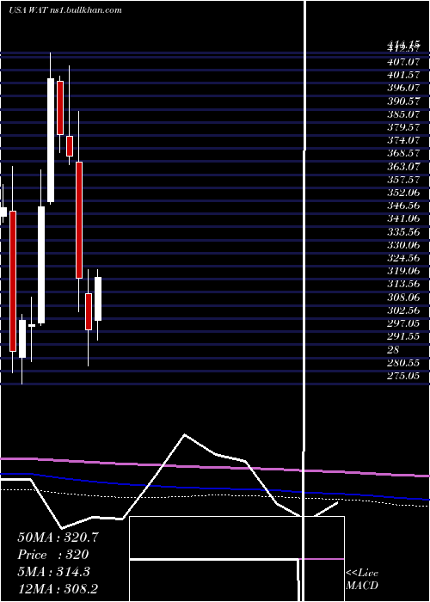Select the 396.07 price level label

click(403, 88)
